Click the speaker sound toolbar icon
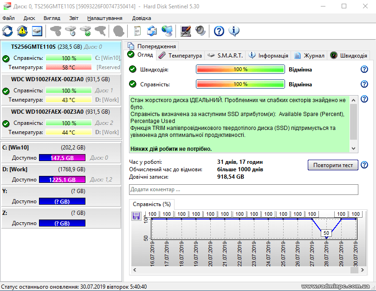This screenshot has width=376, height=291. coord(201,31)
